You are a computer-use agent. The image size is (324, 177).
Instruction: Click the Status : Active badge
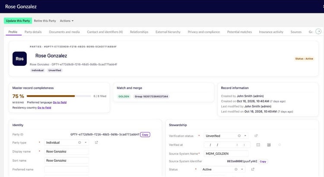tap(304, 59)
